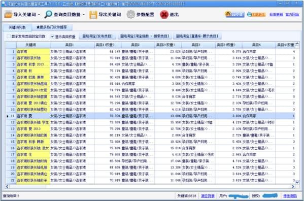The image size is (304, 201).
Task: Select keyword cell 连衣裙 in row 1
Action: pyautogui.click(x=33, y=51)
